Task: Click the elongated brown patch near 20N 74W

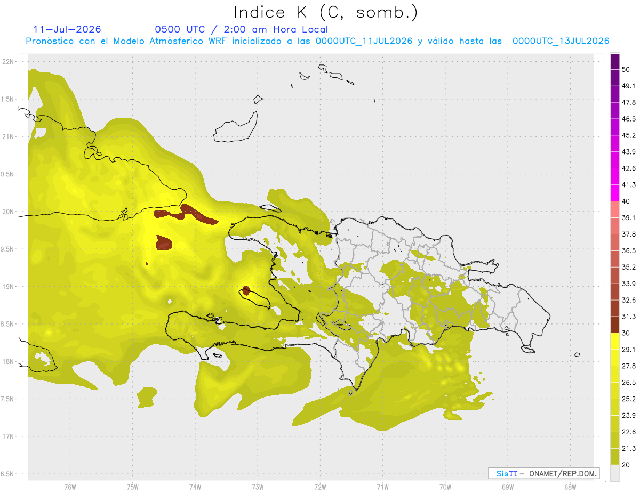Action: [198, 213]
